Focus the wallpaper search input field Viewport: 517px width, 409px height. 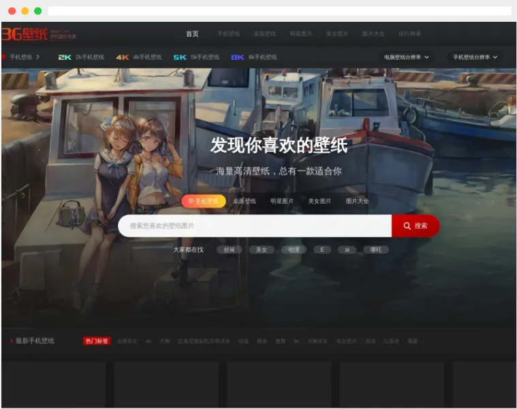click(255, 226)
